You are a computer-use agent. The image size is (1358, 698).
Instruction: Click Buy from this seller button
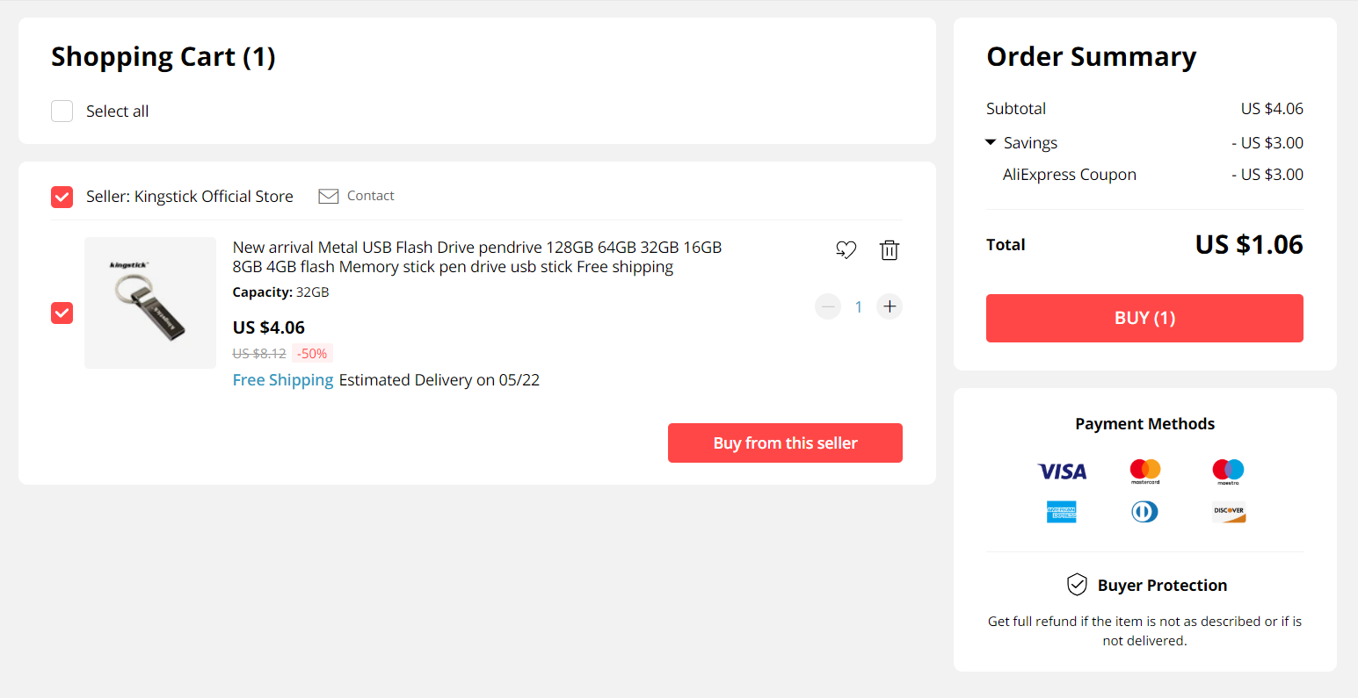[x=785, y=443]
